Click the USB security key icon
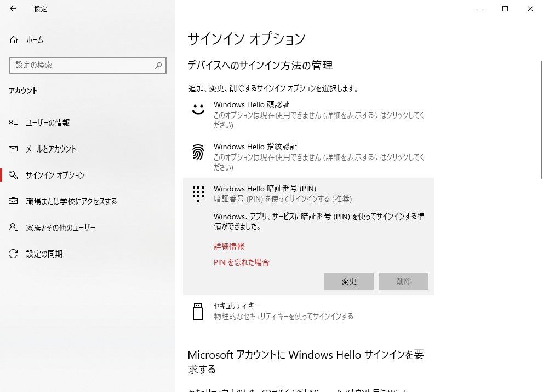The image size is (543, 392). (x=198, y=312)
